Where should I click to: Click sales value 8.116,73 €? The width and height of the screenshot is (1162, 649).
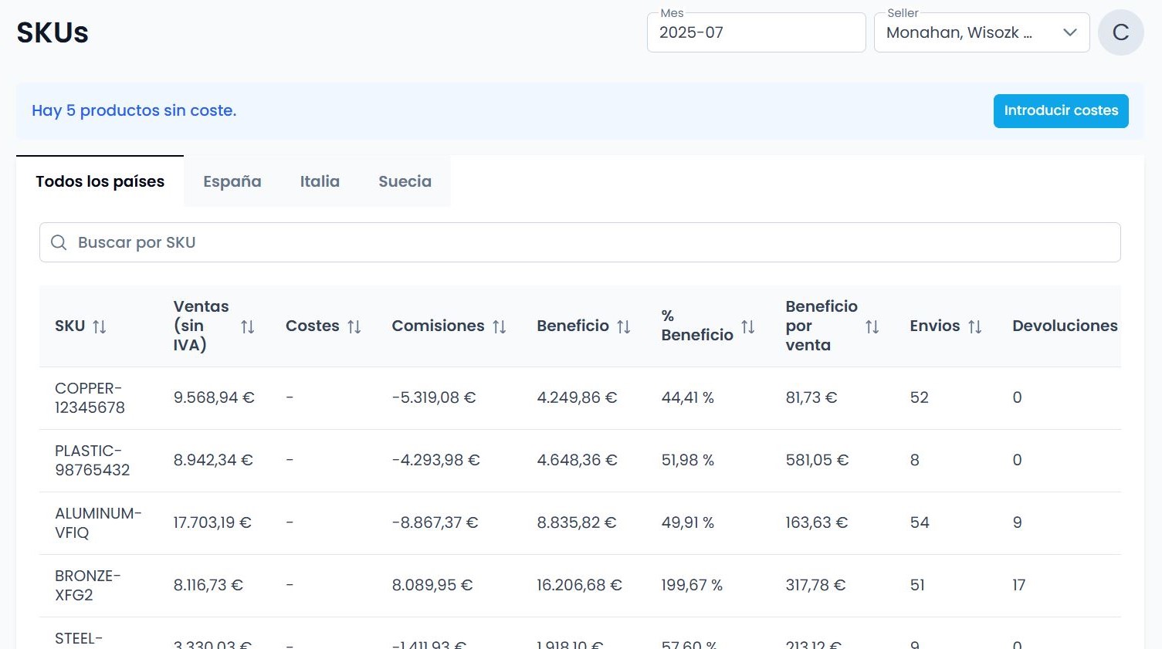click(208, 585)
